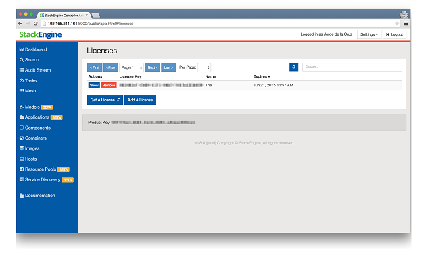Click the Last page button
Image resolution: width=426 pixels, height=255 pixels.
click(168, 67)
